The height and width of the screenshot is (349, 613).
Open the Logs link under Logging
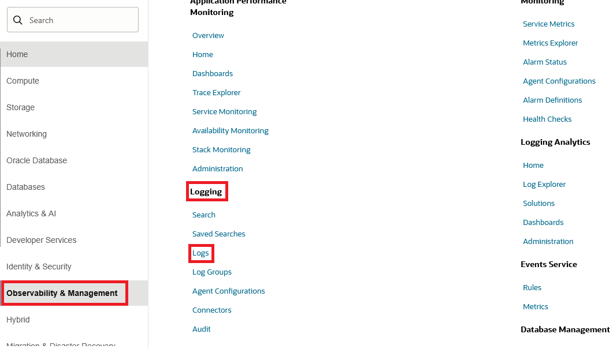point(200,253)
